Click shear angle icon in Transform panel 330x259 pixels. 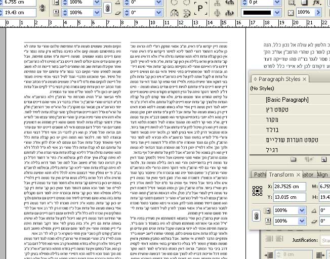pos(314,221)
